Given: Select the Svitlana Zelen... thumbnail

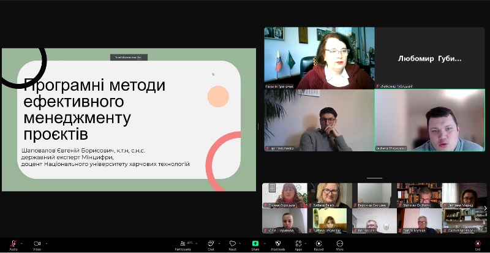Looking at the screenshot, I should (330, 195).
